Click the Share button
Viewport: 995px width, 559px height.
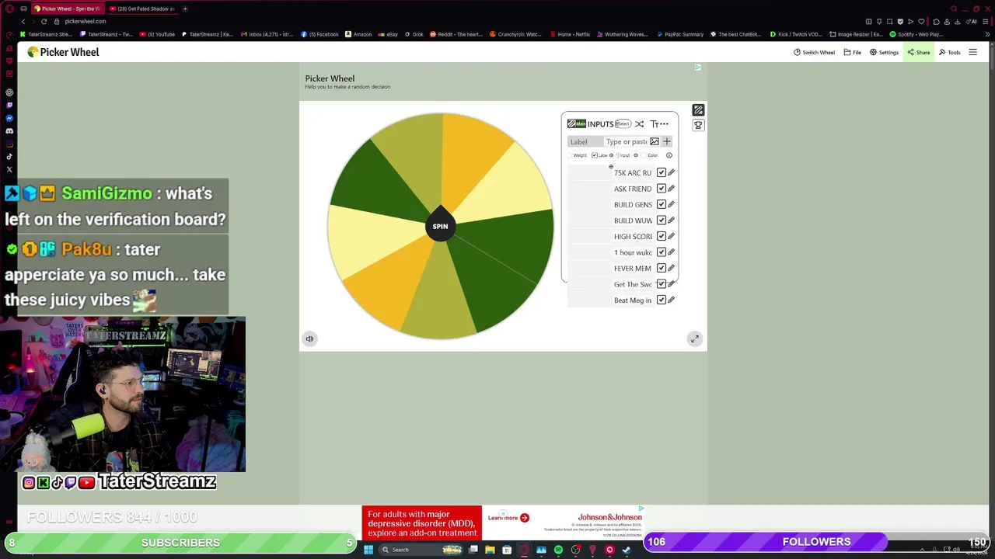(x=918, y=52)
